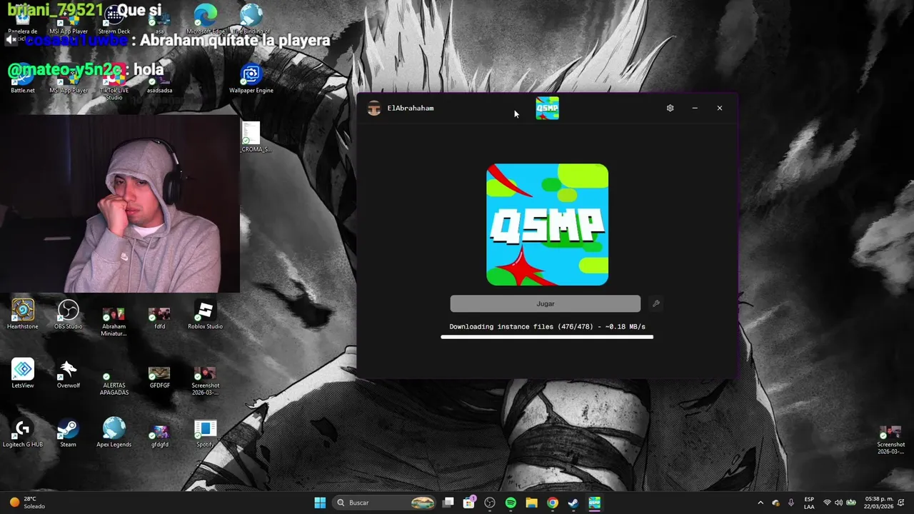Open Spotify desktop shortcut
Screen dimensions: 914x514
[205, 433]
